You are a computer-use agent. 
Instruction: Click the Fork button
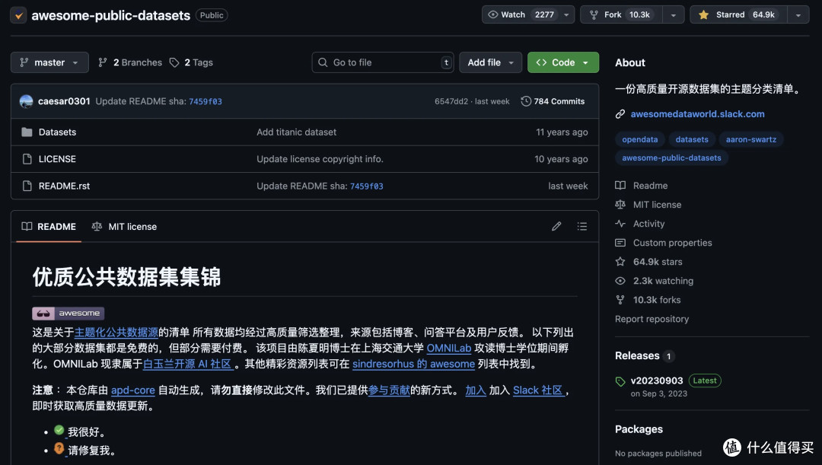621,14
